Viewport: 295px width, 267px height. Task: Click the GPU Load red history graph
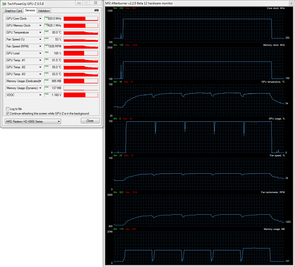[81, 53]
